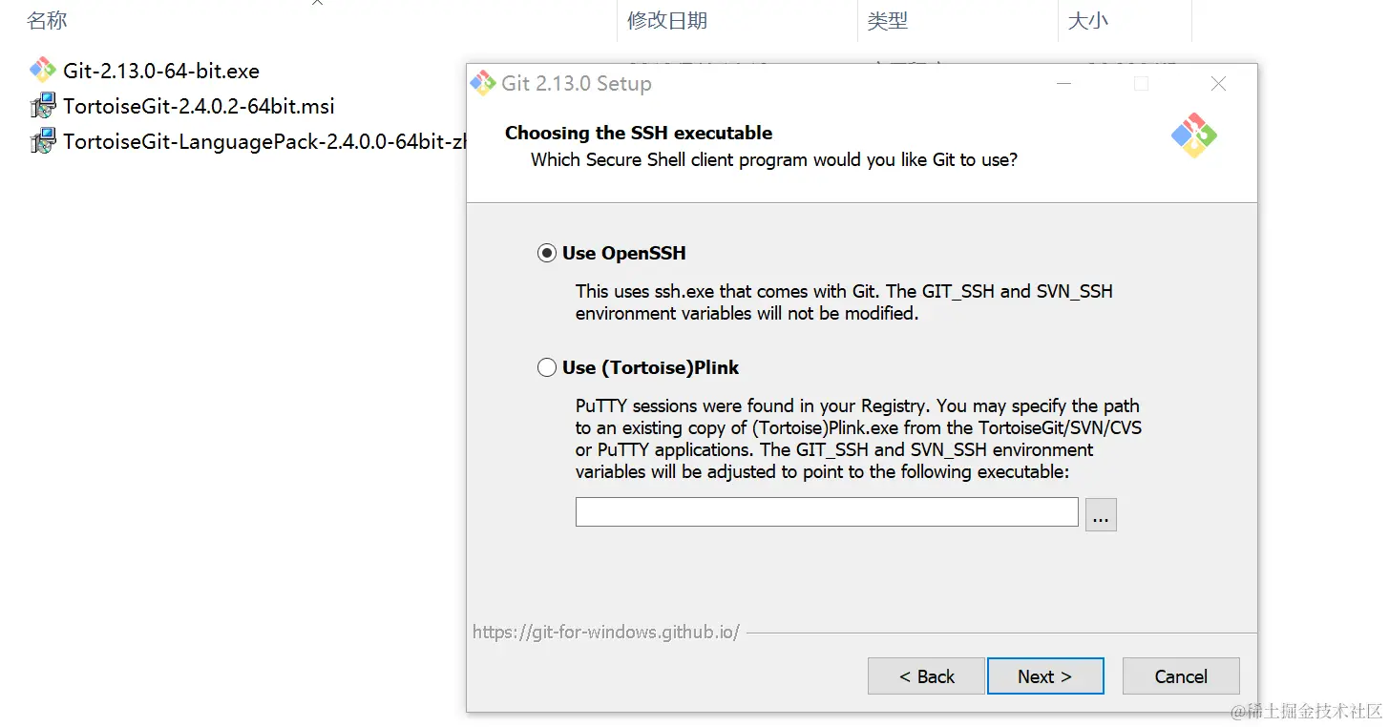Click the TortoiseGit-LanguagePack installer icon
Viewport: 1389px width, 727px height.
[42, 142]
